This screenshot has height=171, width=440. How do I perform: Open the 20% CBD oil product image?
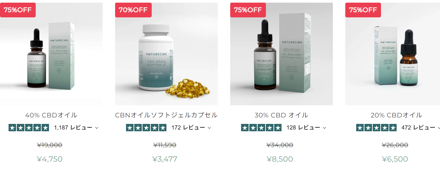pos(392,54)
